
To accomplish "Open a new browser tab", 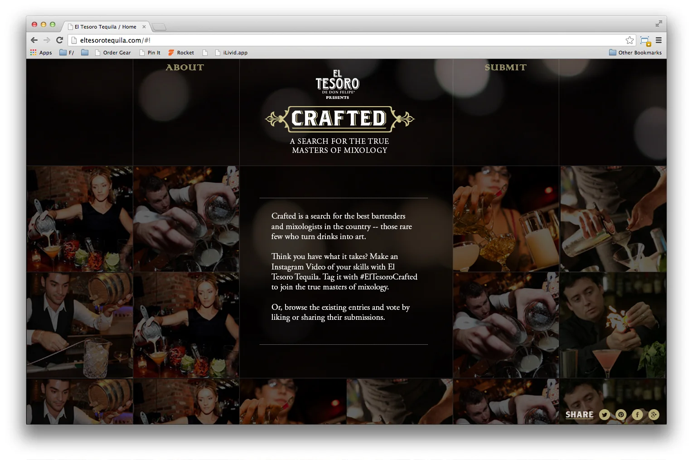I will (x=159, y=27).
